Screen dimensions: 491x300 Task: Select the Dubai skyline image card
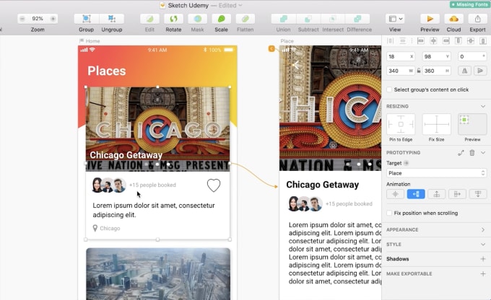click(x=158, y=274)
